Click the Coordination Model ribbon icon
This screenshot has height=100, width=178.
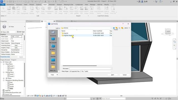pyautogui.click(x=49, y=10)
